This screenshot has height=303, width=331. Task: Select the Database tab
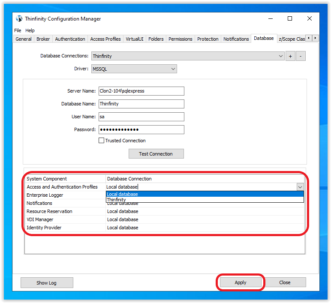(264, 39)
